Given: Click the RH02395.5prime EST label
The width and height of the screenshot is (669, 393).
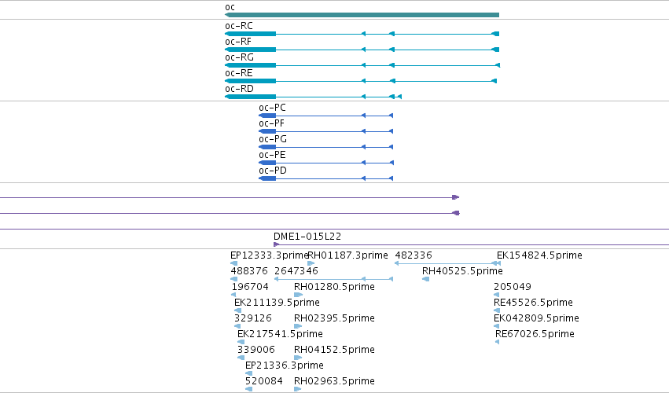Looking at the screenshot, I should tap(335, 319).
